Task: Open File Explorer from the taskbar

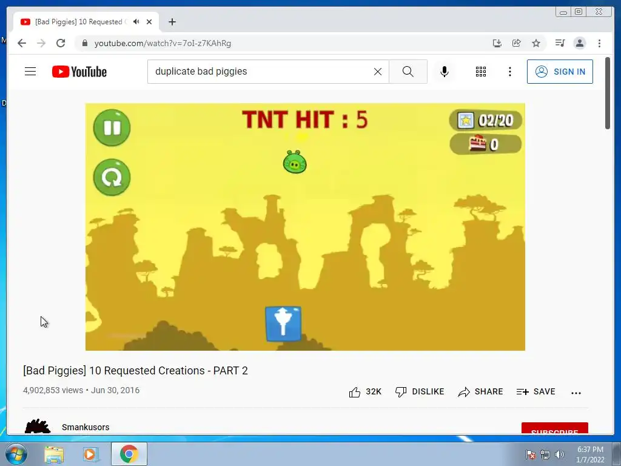Action: point(54,454)
